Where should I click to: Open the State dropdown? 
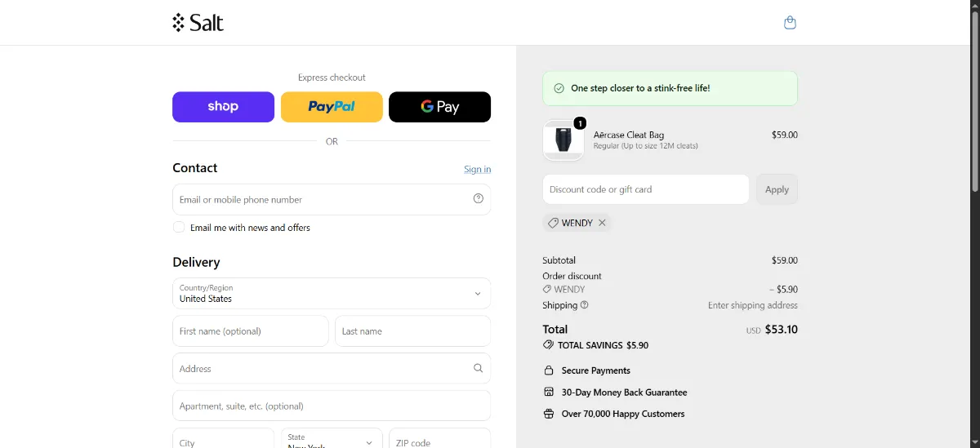coord(332,438)
